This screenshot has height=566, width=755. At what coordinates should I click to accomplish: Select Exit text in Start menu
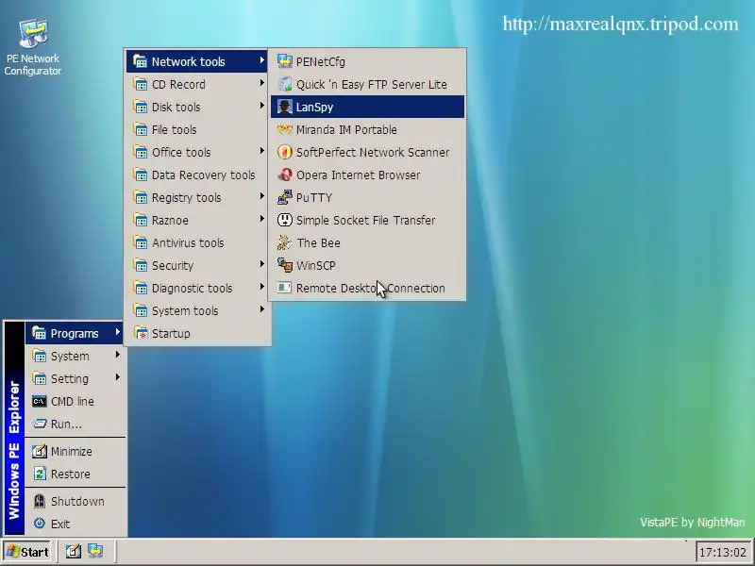[60, 524]
